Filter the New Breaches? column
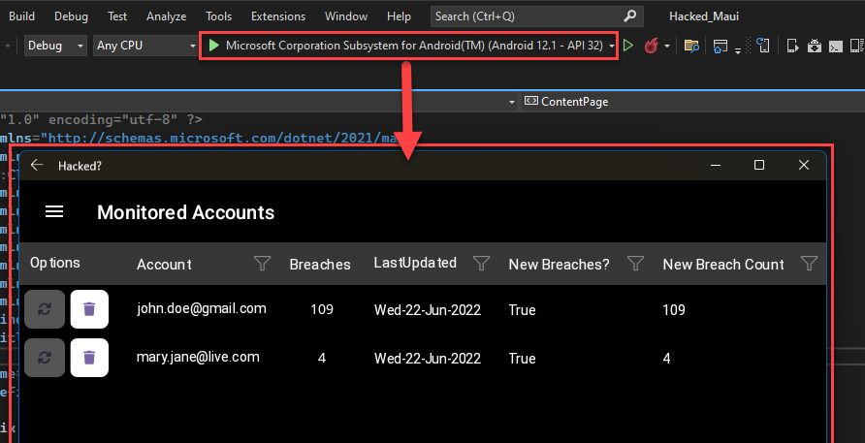 tap(635, 263)
